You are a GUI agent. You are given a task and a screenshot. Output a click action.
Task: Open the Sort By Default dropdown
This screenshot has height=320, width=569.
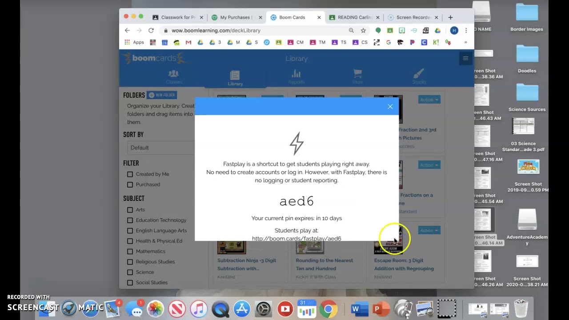tap(161, 148)
